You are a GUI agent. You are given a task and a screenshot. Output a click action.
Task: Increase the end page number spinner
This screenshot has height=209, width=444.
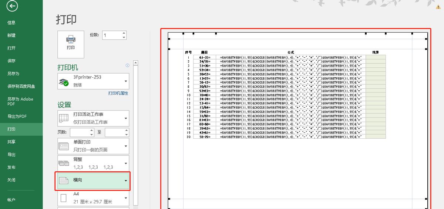tap(127, 130)
